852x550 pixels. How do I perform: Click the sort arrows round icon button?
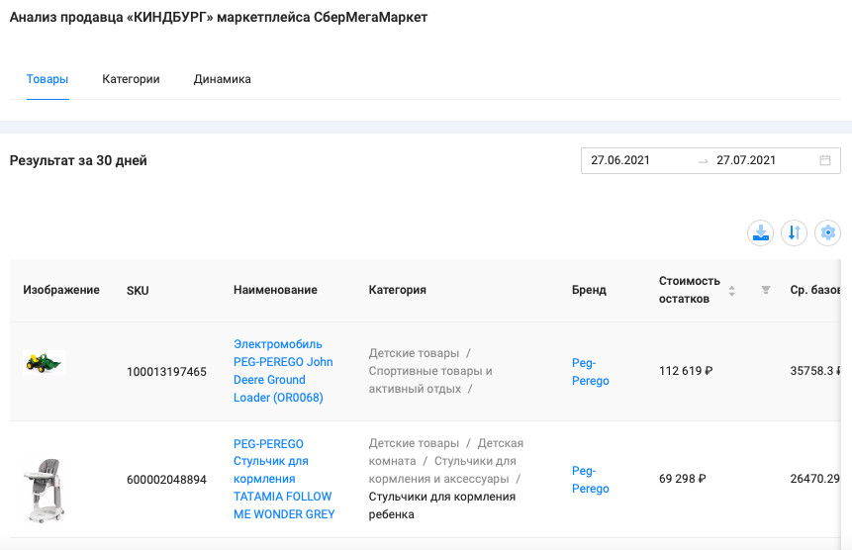click(794, 232)
